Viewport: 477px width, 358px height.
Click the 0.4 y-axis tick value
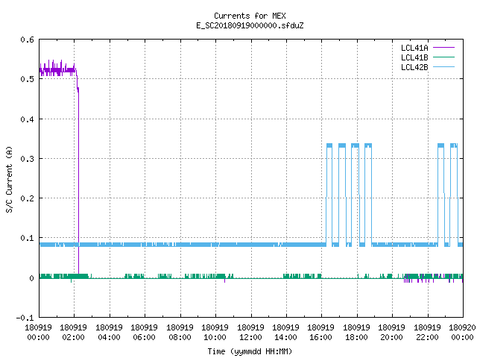pyautogui.click(x=28, y=119)
